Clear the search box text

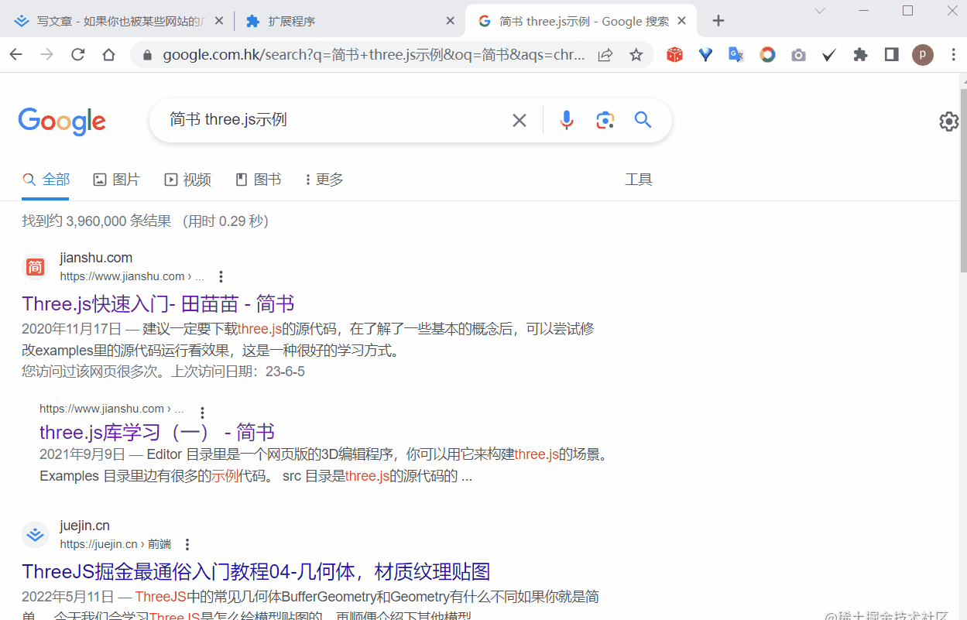[520, 120]
